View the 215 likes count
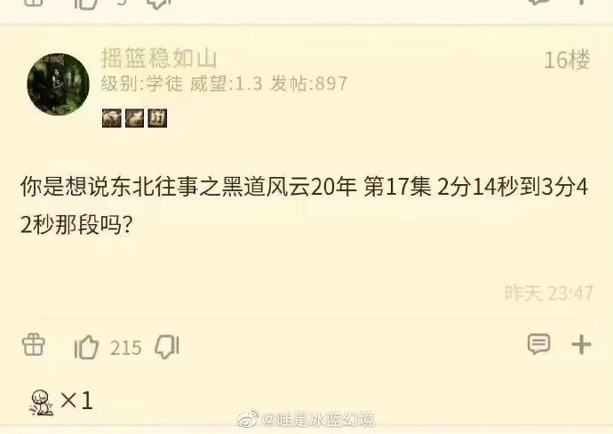613x434 pixels. (x=125, y=348)
